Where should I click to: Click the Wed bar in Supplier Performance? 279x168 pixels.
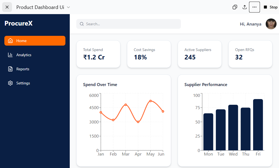tap(233, 128)
